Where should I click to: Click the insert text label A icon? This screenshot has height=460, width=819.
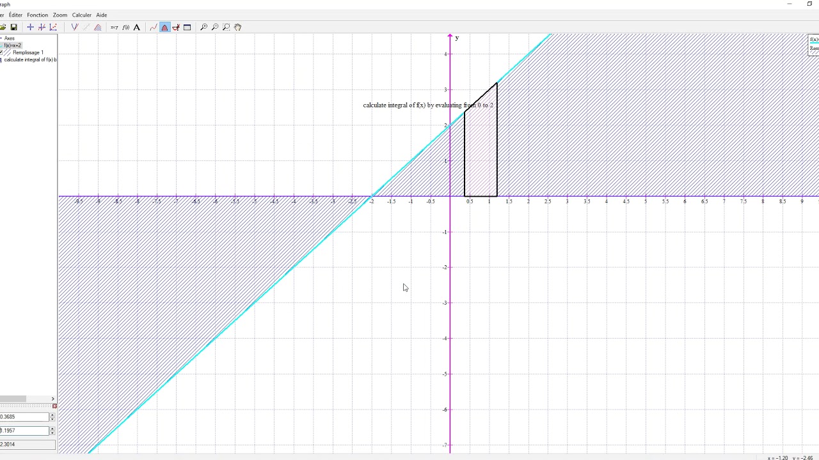[x=136, y=27]
